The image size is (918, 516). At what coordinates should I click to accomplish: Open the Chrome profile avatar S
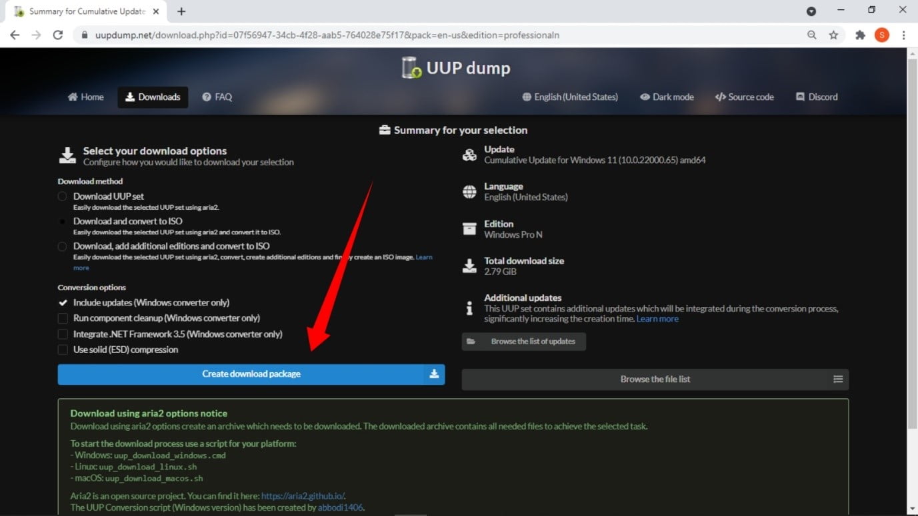point(881,35)
